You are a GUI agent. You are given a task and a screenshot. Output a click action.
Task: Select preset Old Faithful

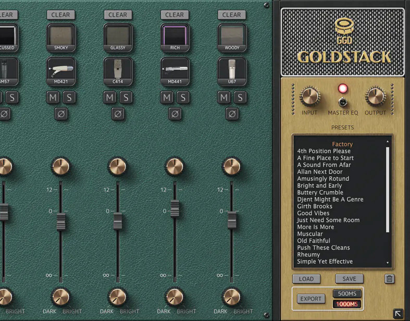pyautogui.click(x=314, y=241)
